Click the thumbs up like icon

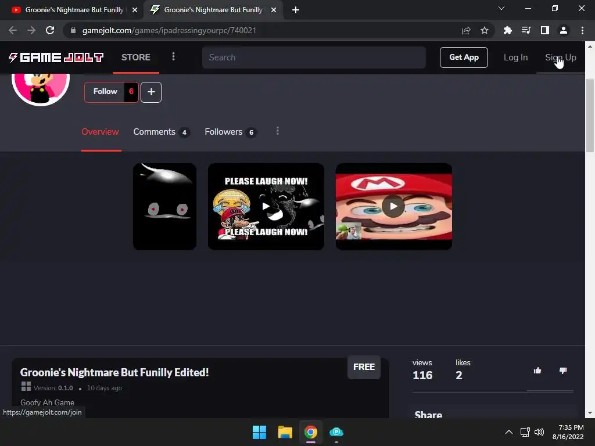click(537, 371)
